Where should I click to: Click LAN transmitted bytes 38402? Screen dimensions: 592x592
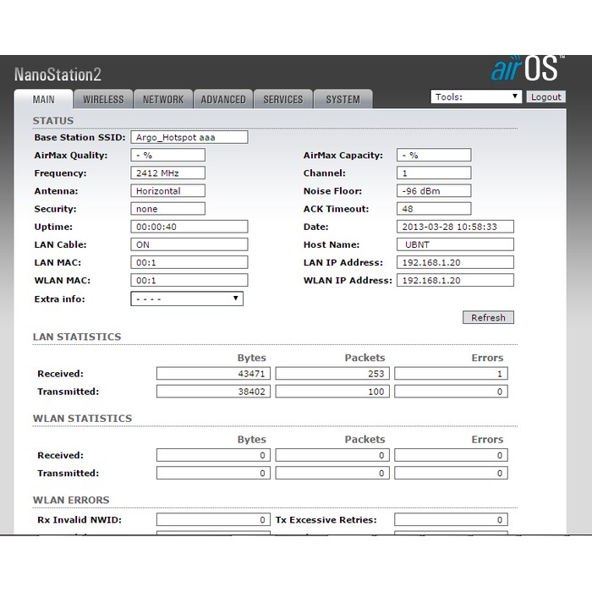tap(213, 392)
